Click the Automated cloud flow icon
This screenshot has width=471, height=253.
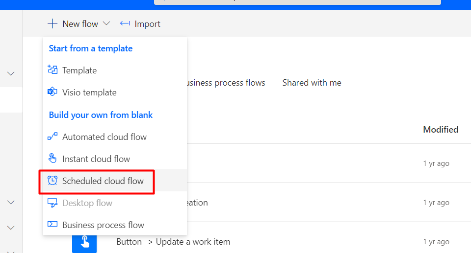52,137
